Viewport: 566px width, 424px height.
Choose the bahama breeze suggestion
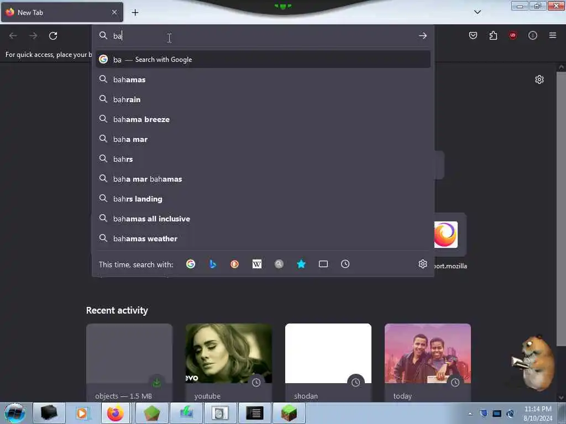tap(263, 119)
